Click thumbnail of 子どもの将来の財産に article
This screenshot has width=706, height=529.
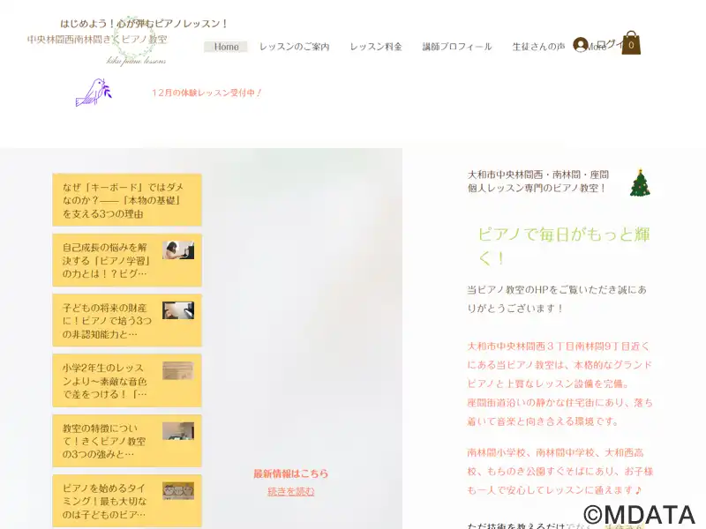coord(177,310)
